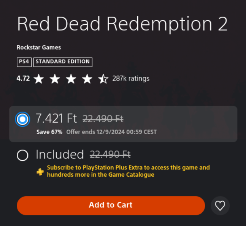The width and height of the screenshot is (246, 226).
Task: Click the Save 67% discount label
Action: point(49,132)
